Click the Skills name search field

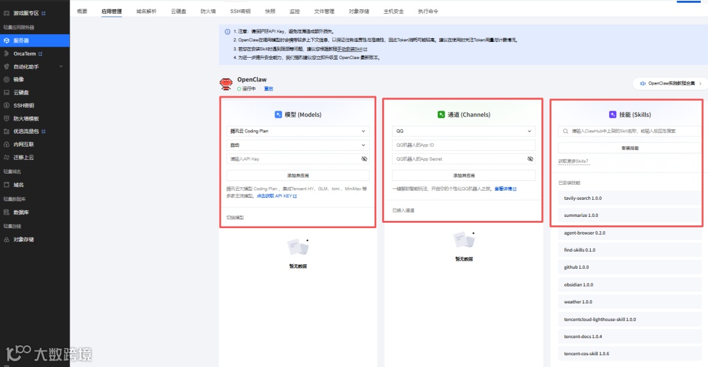pyautogui.click(x=630, y=131)
